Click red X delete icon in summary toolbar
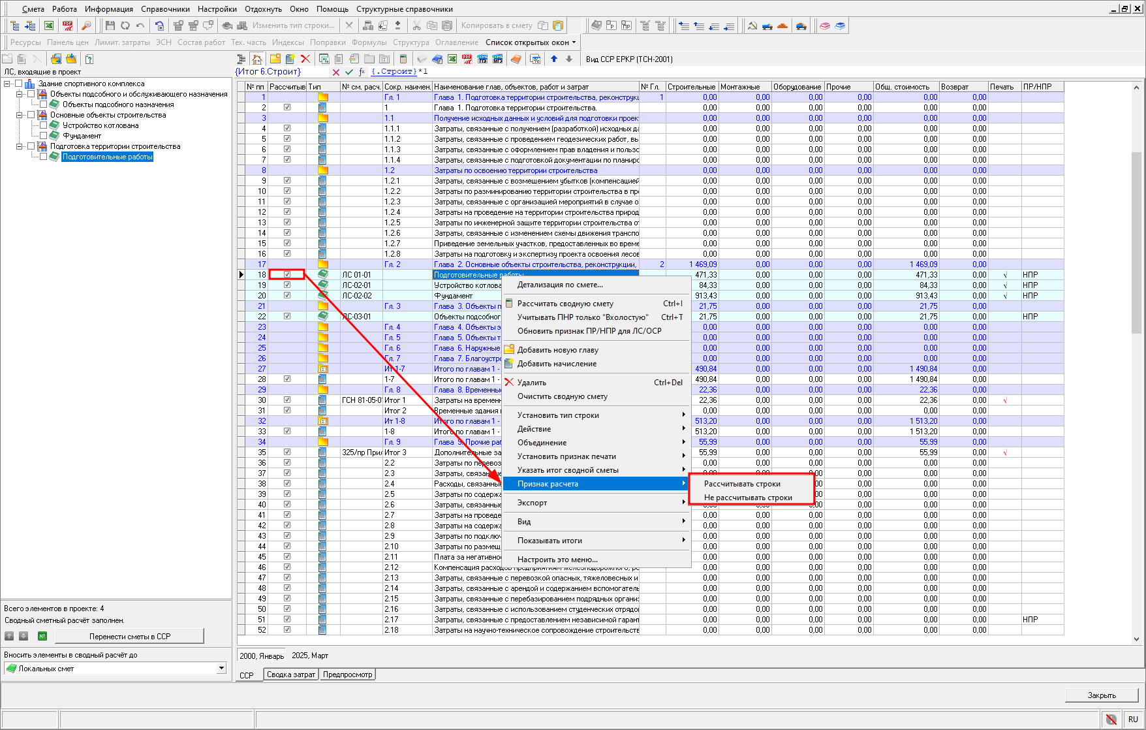The height and width of the screenshot is (730, 1146). click(305, 59)
